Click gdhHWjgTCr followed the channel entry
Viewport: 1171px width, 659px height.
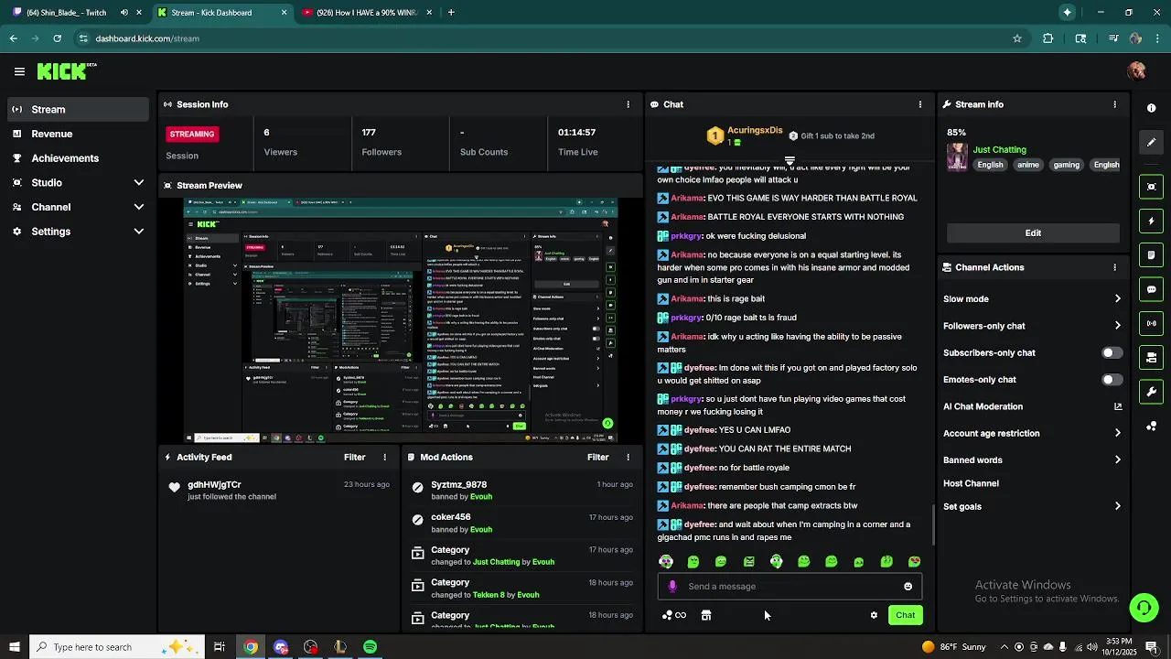click(279, 490)
